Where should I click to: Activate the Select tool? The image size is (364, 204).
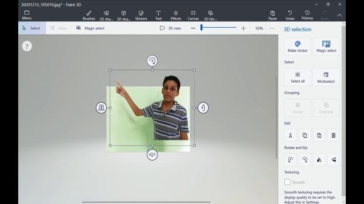coord(32,28)
